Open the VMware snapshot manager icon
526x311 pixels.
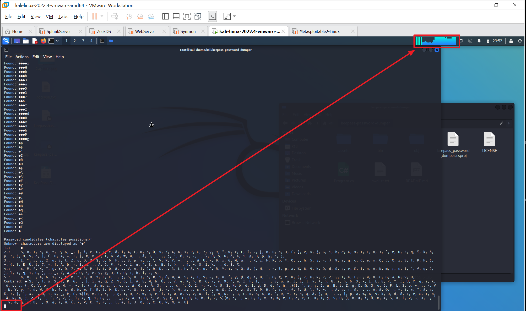tap(151, 17)
